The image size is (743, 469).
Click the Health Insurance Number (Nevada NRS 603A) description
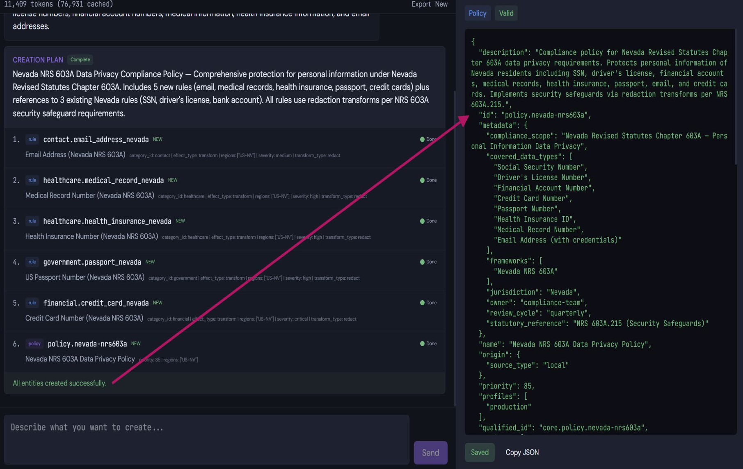[91, 237]
